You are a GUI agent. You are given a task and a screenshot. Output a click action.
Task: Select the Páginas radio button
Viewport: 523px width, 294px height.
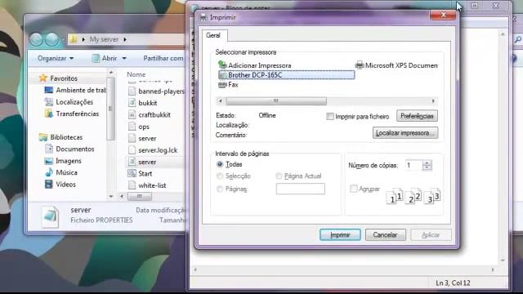(220, 189)
